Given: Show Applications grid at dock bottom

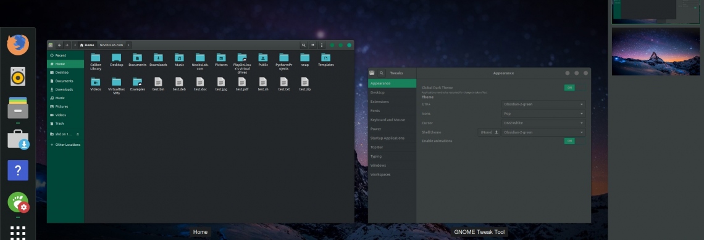Looking at the screenshot, I should 18,233.
